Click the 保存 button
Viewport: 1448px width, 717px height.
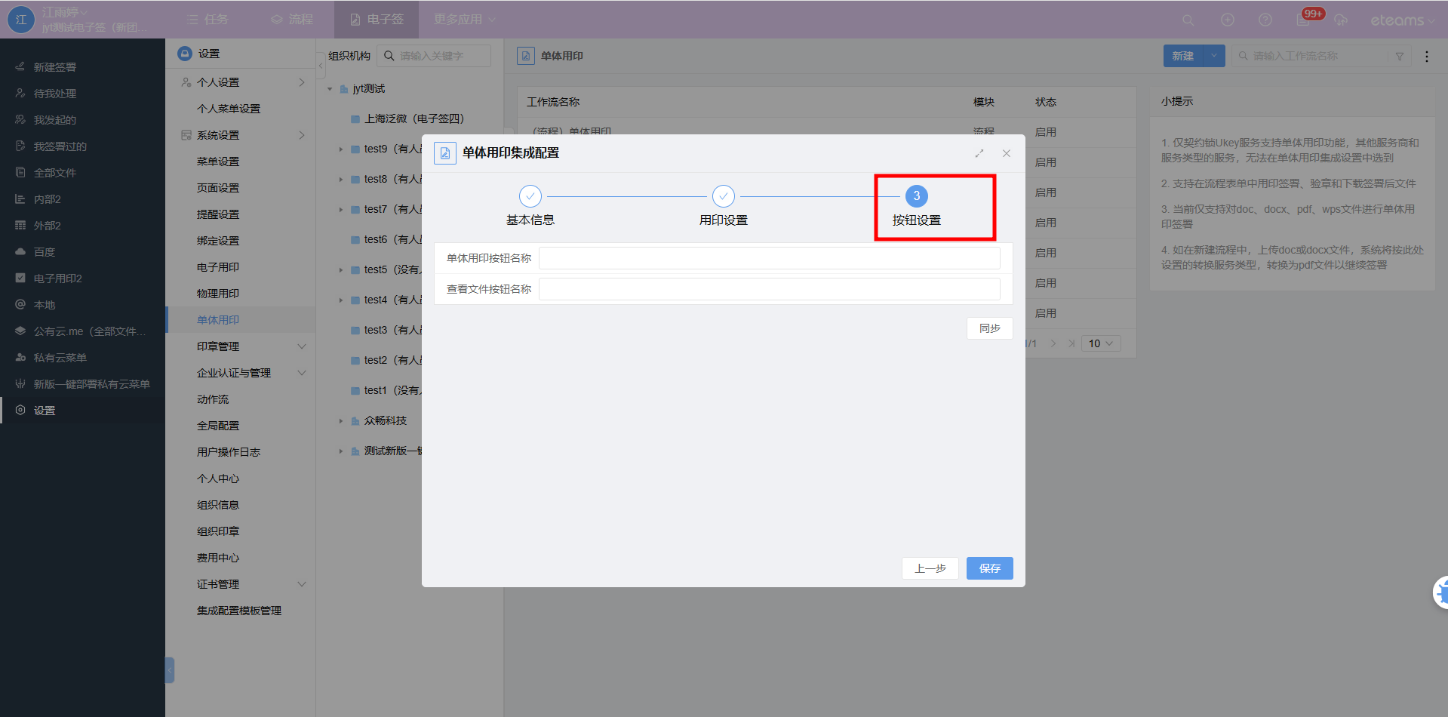pos(989,568)
